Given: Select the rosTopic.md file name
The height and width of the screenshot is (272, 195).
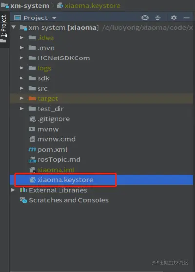Looking at the screenshot, I should (x=59, y=159).
